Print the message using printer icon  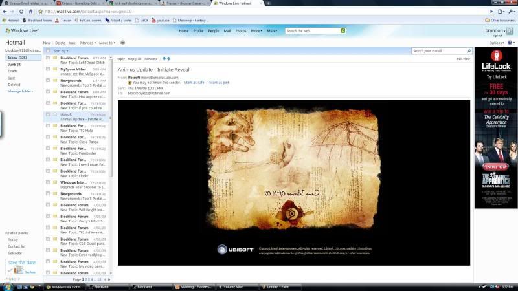coord(122,43)
